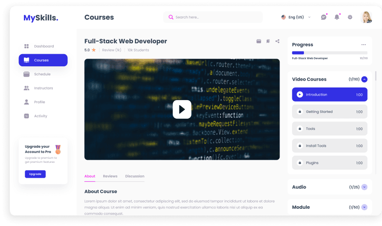Click the lock icon on Tools
The image size is (382, 226).
pyautogui.click(x=300, y=129)
